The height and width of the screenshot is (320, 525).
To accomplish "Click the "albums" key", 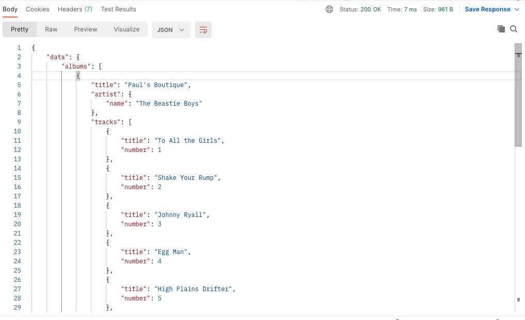I will pyautogui.click(x=76, y=66).
